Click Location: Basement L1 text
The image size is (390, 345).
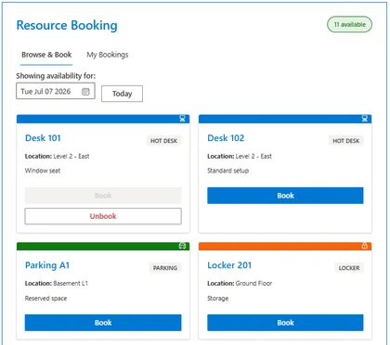click(x=57, y=284)
